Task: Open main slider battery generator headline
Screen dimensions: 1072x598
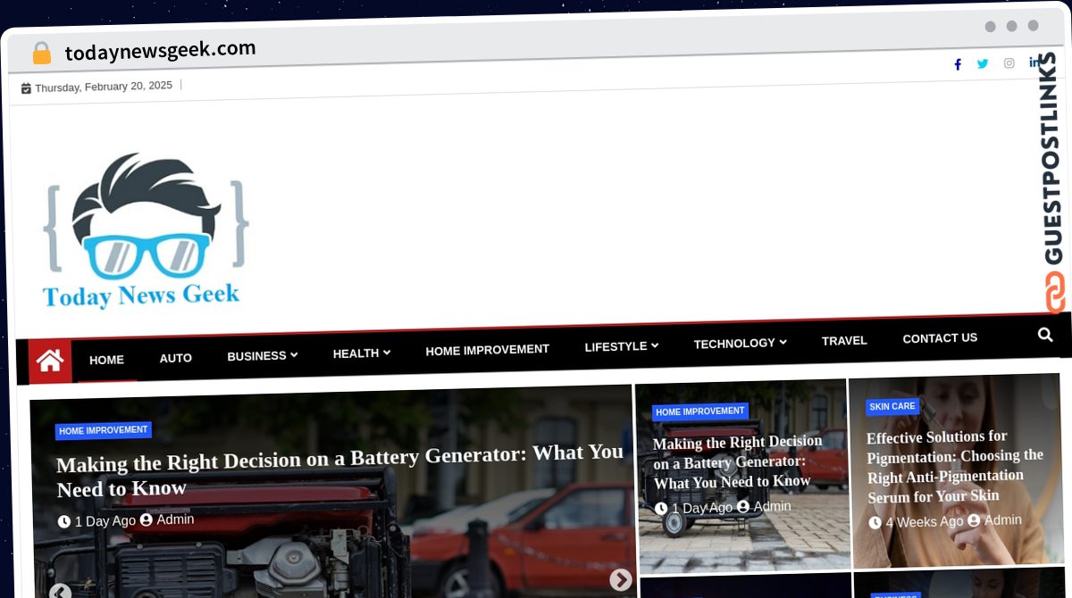Action: (339, 469)
